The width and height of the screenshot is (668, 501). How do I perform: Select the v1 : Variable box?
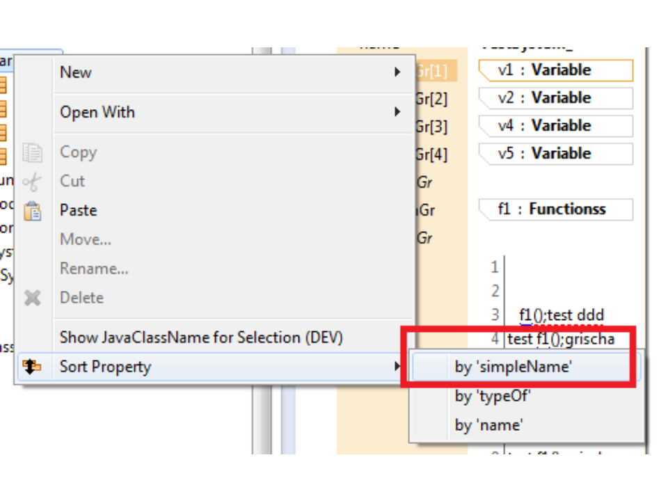(556, 70)
